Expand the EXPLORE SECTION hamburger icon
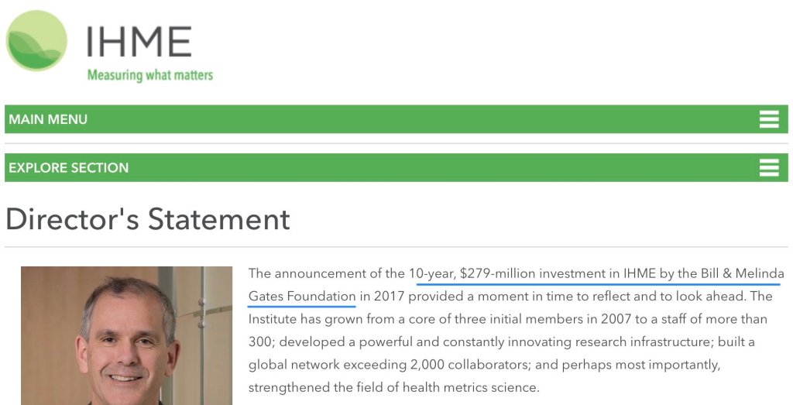The height and width of the screenshot is (405, 793). pos(768,168)
